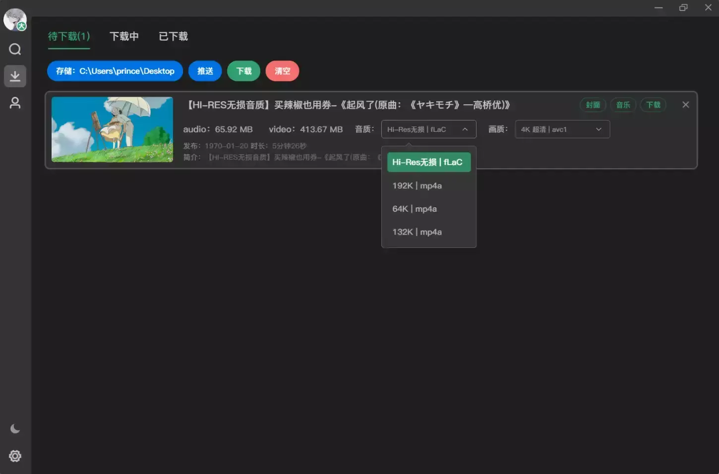Click the video thumbnail preview image

pos(112,129)
